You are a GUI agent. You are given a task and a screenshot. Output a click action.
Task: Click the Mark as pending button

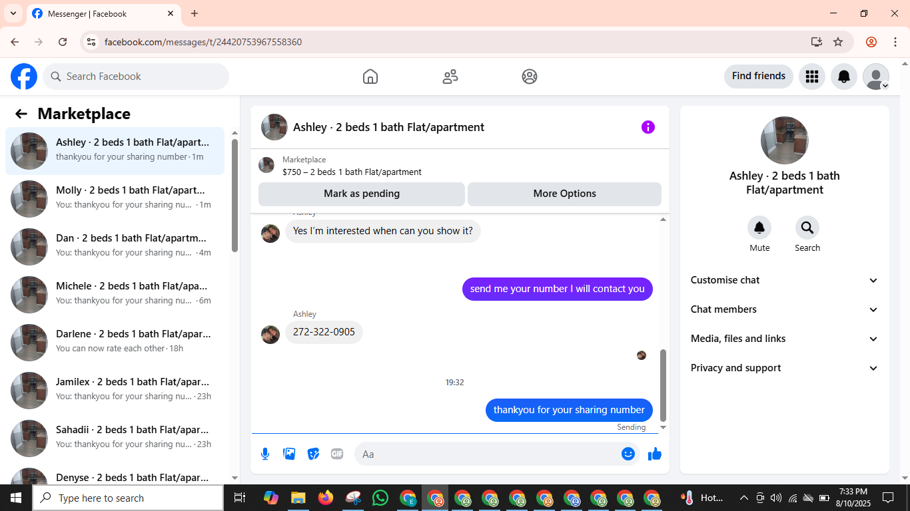coord(362,194)
